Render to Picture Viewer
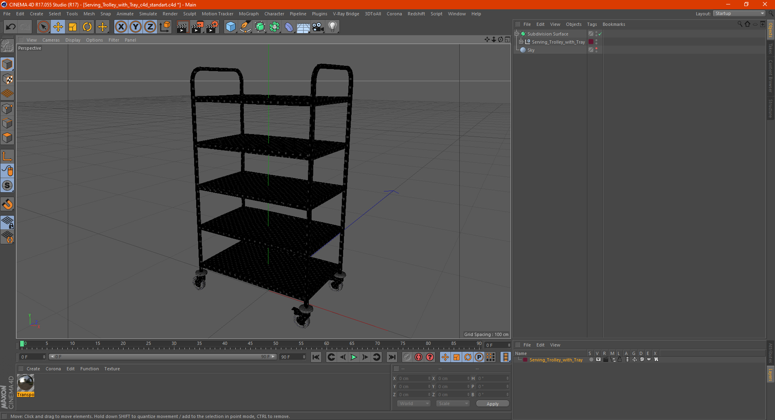 [x=197, y=27]
